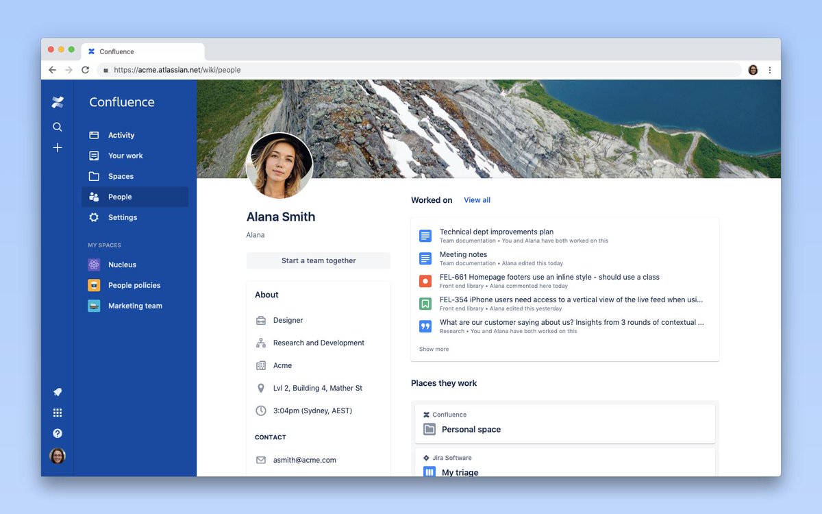The width and height of the screenshot is (822, 514).
Task: Click the red bug icon for FEL-661
Action: (425, 281)
